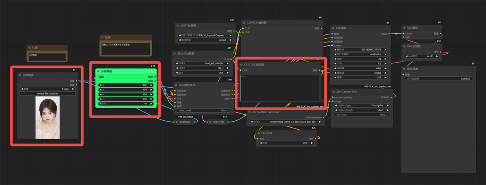Image resolution: width=486 pixels, height=185 pixels.
Task: Open the Joy Caption model Meta-Llama dropdown
Action: coord(286,122)
